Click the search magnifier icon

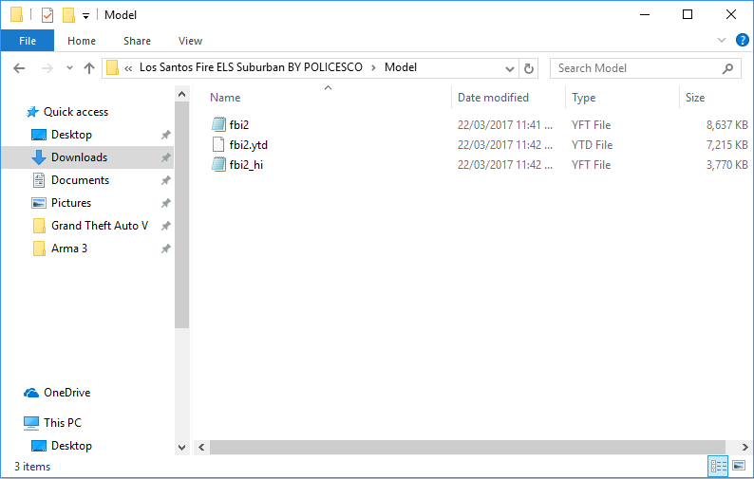click(727, 68)
